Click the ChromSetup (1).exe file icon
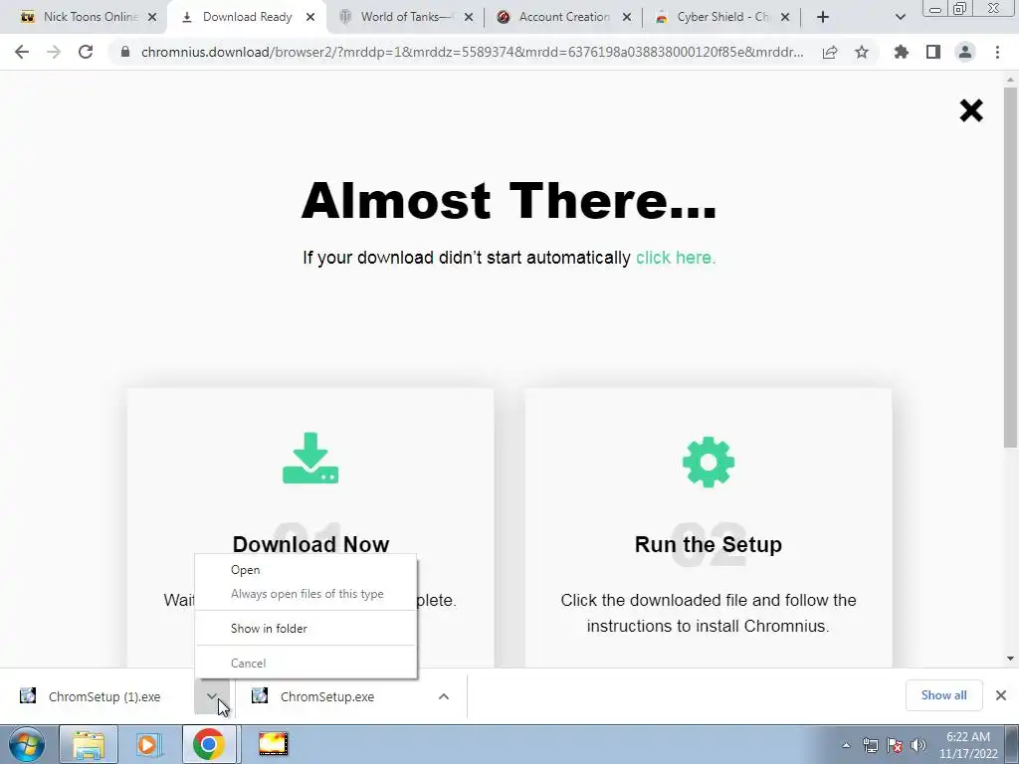The image size is (1019, 764). click(x=28, y=695)
